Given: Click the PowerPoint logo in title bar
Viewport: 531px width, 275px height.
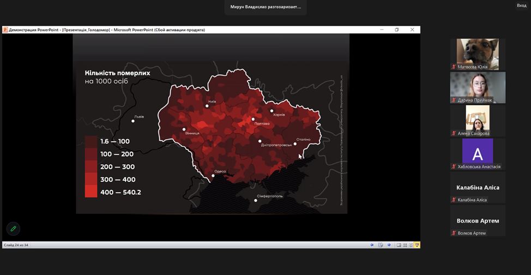Looking at the screenshot, I should [5, 30].
